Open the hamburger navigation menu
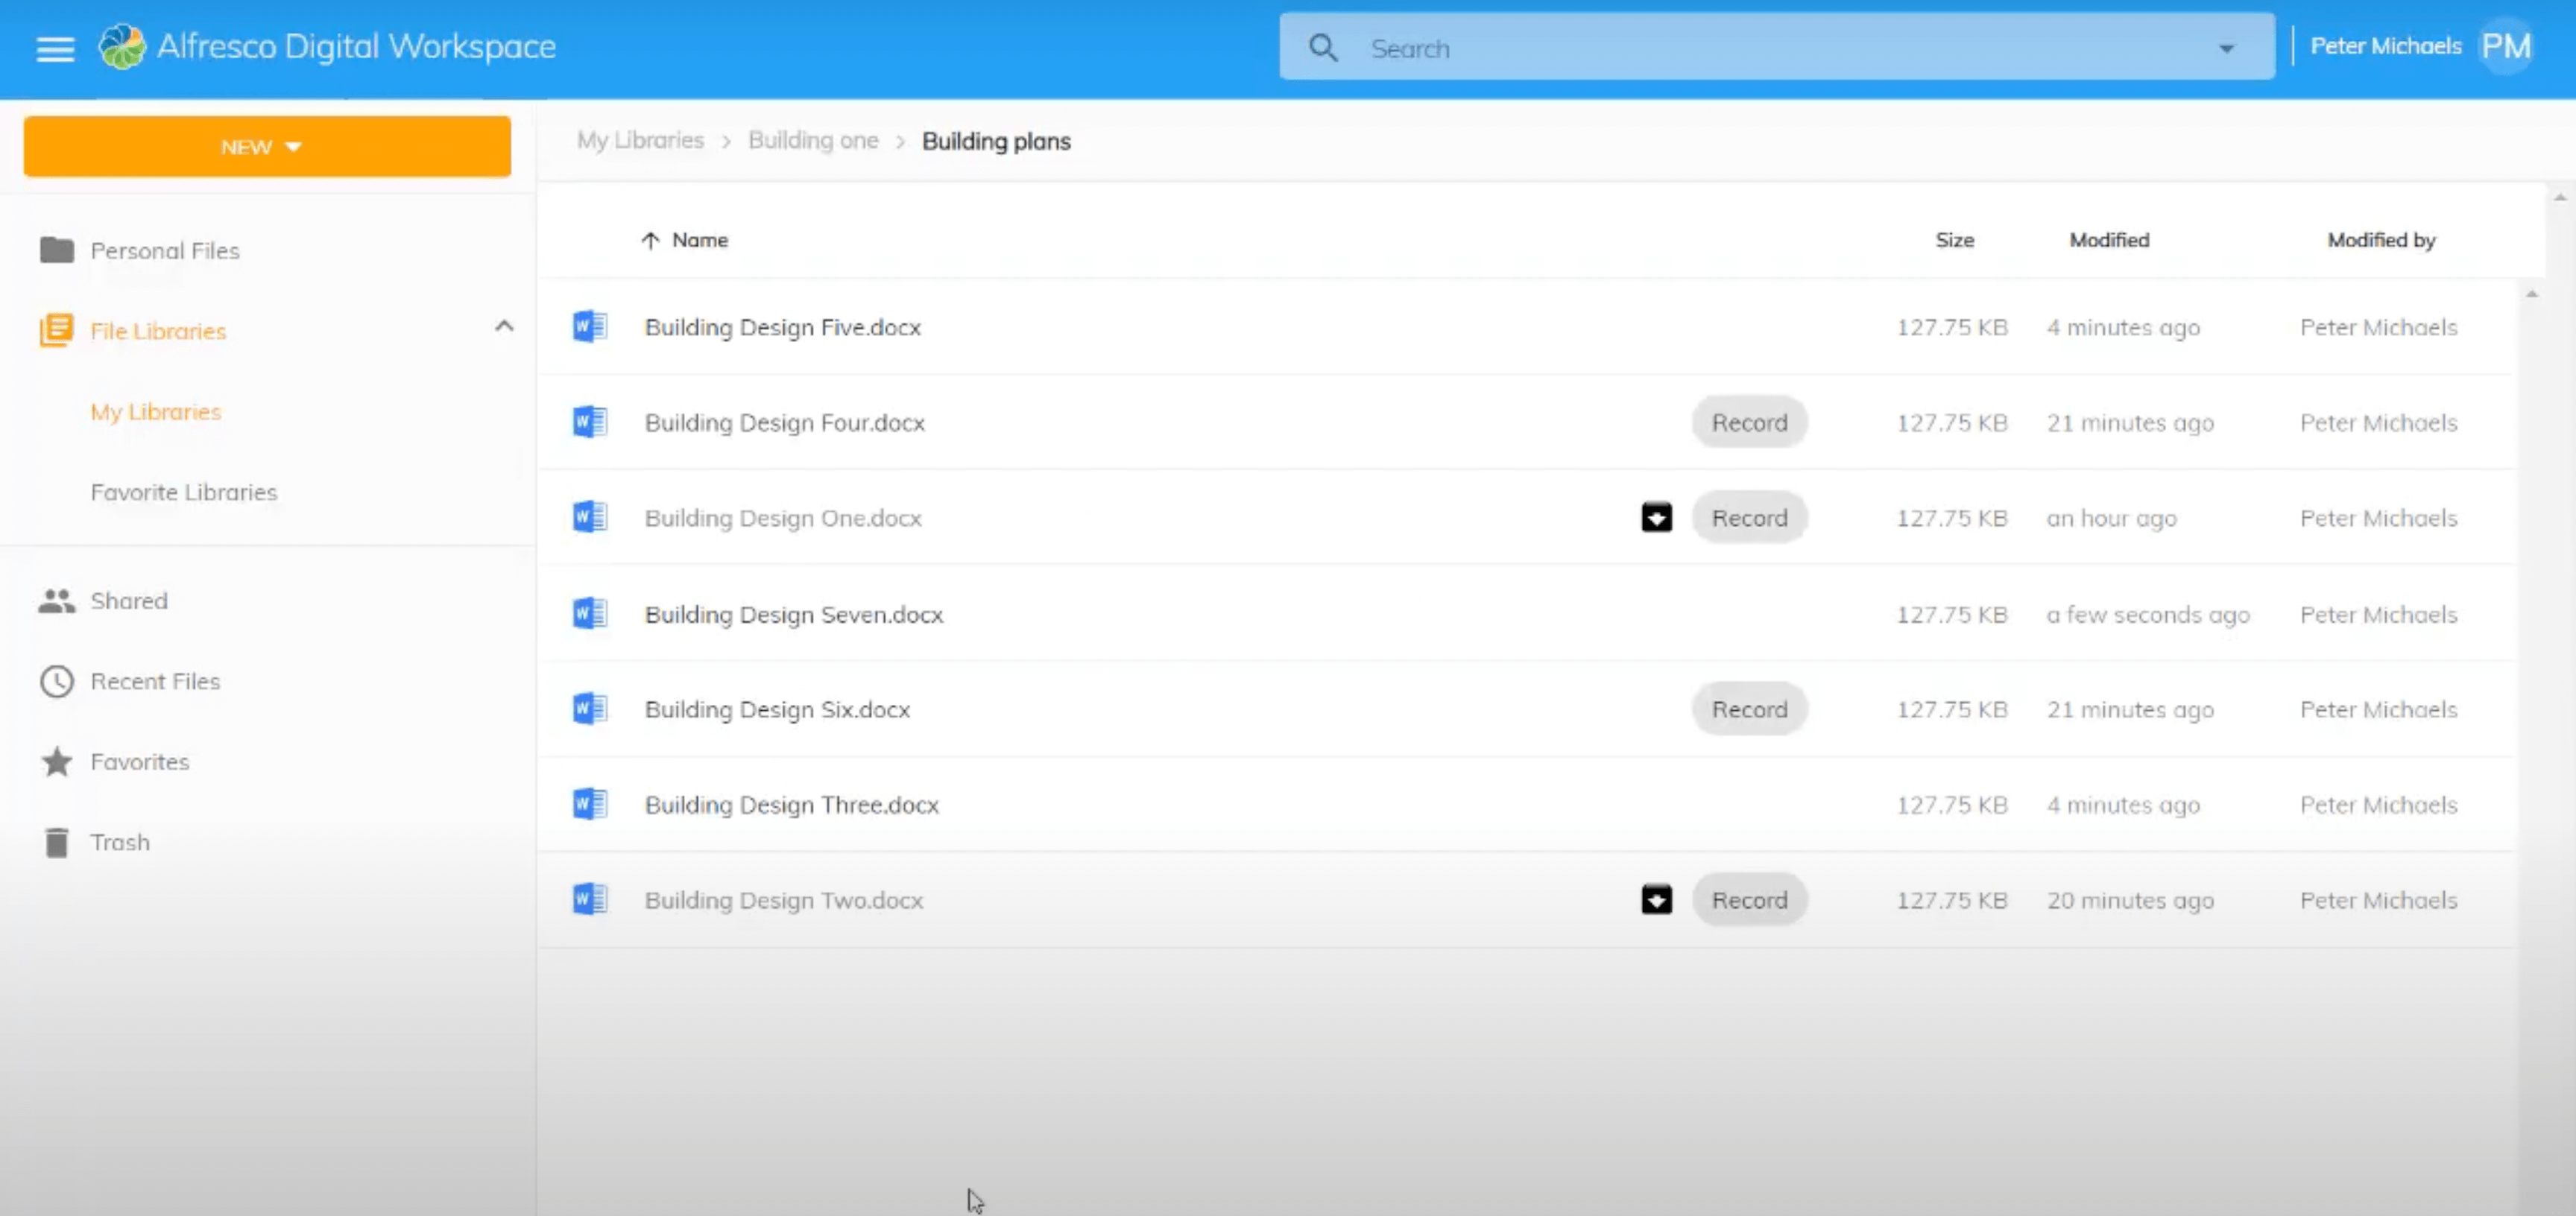 click(x=55, y=48)
